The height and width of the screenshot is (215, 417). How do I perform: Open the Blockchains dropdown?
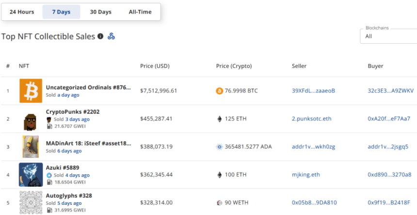(388, 36)
